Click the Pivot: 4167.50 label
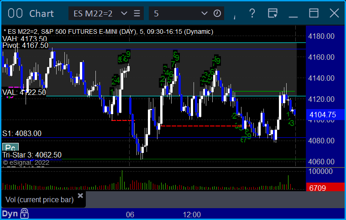This screenshot has width=346, height=220. click(25, 46)
